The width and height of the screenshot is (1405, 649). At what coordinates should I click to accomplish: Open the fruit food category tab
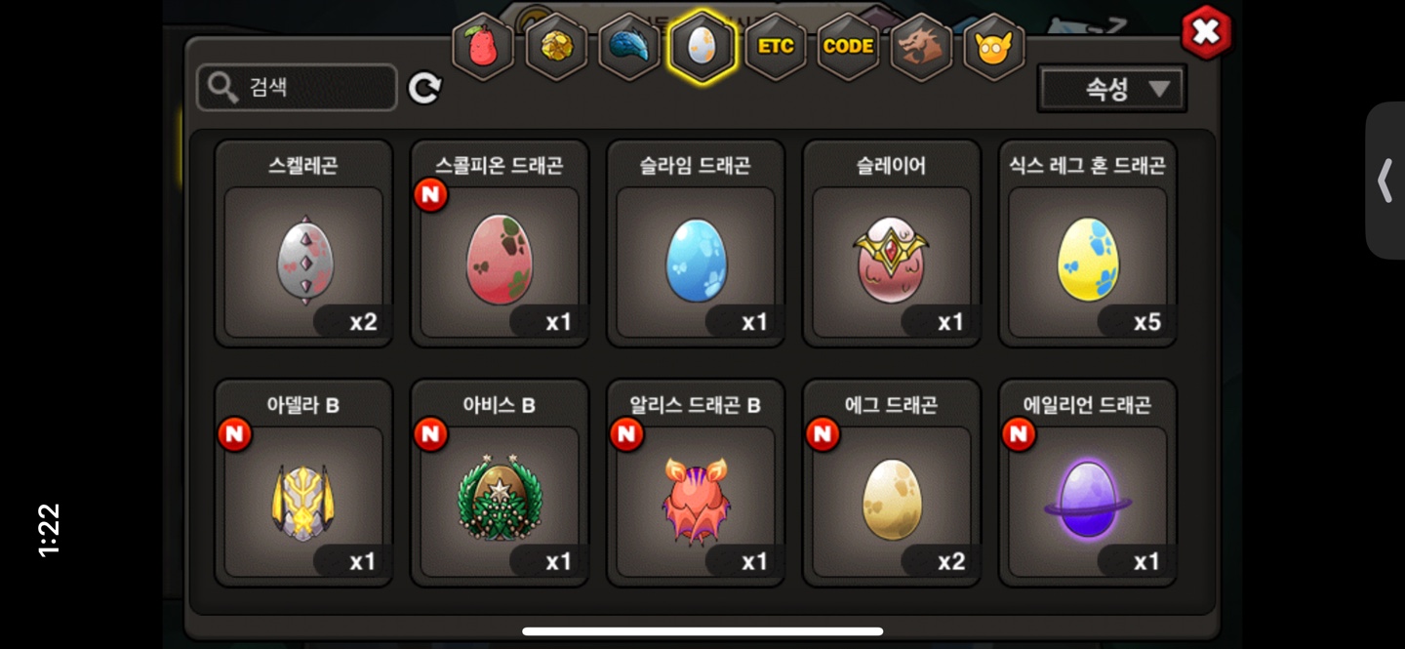pyautogui.click(x=483, y=46)
